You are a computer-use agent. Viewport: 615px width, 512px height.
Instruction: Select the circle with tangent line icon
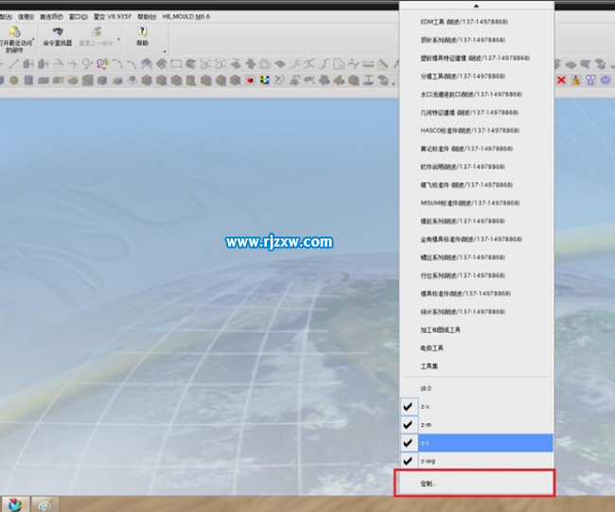click(x=87, y=63)
